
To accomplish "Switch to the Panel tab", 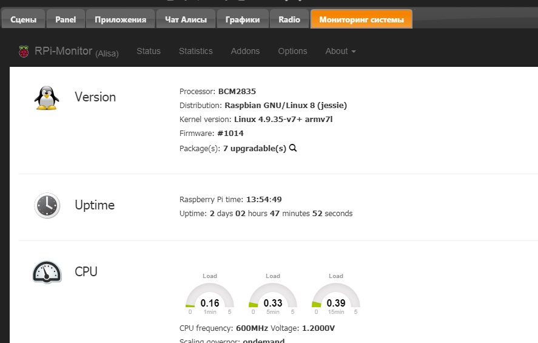I will pos(66,19).
